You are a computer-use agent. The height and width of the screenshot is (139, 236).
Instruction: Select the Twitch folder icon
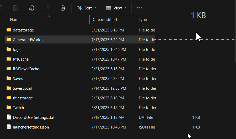tap(9, 108)
